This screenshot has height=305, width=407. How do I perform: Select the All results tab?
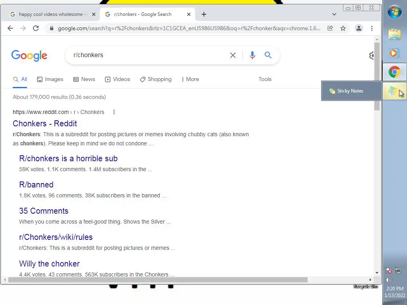pos(20,79)
